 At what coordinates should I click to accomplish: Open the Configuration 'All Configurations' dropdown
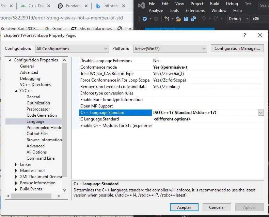(x=72, y=49)
